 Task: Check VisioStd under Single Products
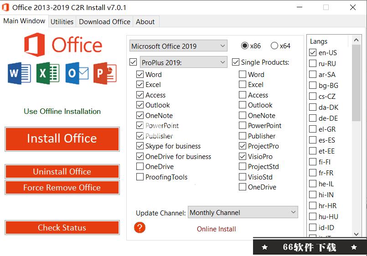click(243, 177)
